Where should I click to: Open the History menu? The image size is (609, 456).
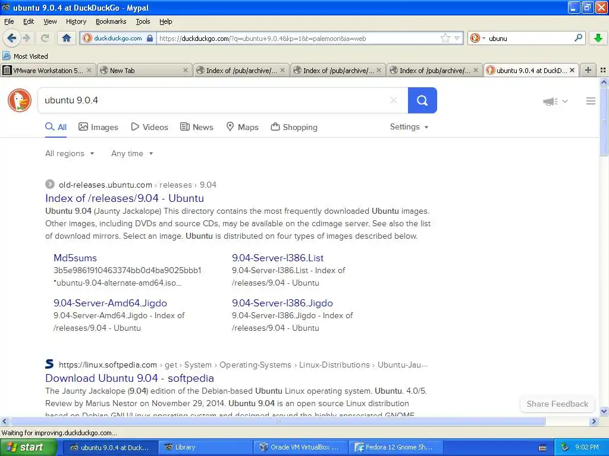click(76, 21)
